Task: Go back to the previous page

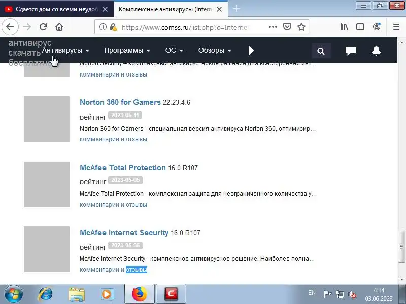Action: click(10, 27)
